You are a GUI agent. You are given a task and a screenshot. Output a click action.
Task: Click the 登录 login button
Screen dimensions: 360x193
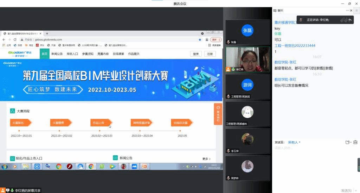196,54
